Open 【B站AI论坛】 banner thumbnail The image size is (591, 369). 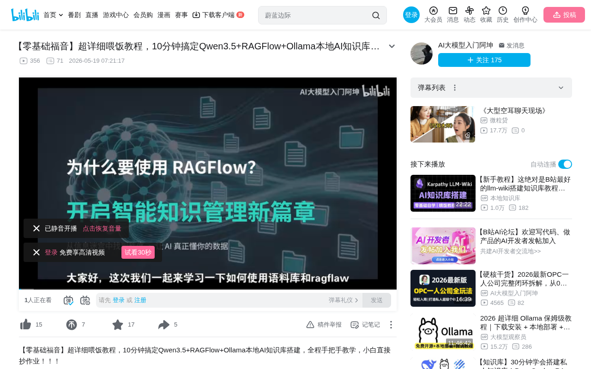[x=443, y=246]
